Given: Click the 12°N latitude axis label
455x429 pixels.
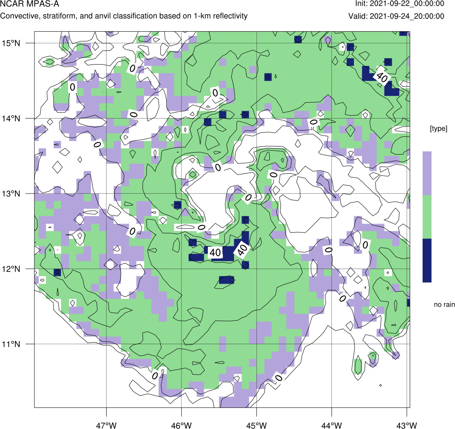Looking at the screenshot, I should point(11,269).
